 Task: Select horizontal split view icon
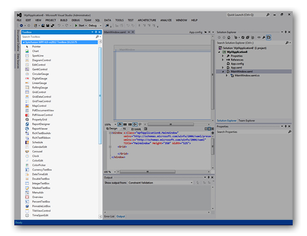209,129
